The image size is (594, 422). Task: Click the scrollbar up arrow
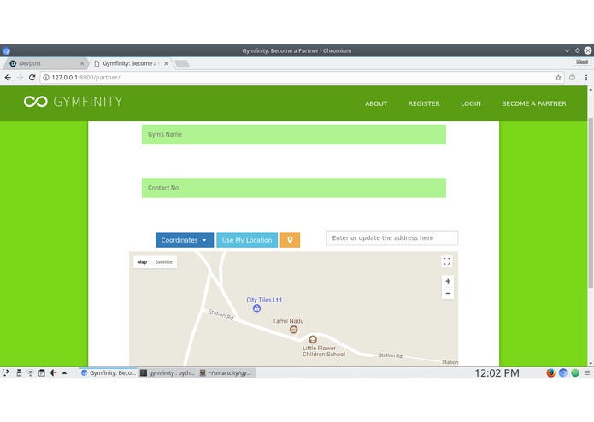pyautogui.click(x=591, y=89)
